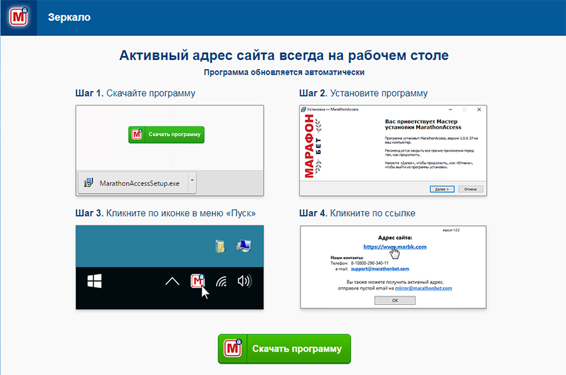Screen dimensions: 566x375
Task: Click the Marathon logo in the header
Action: [x=18, y=17]
